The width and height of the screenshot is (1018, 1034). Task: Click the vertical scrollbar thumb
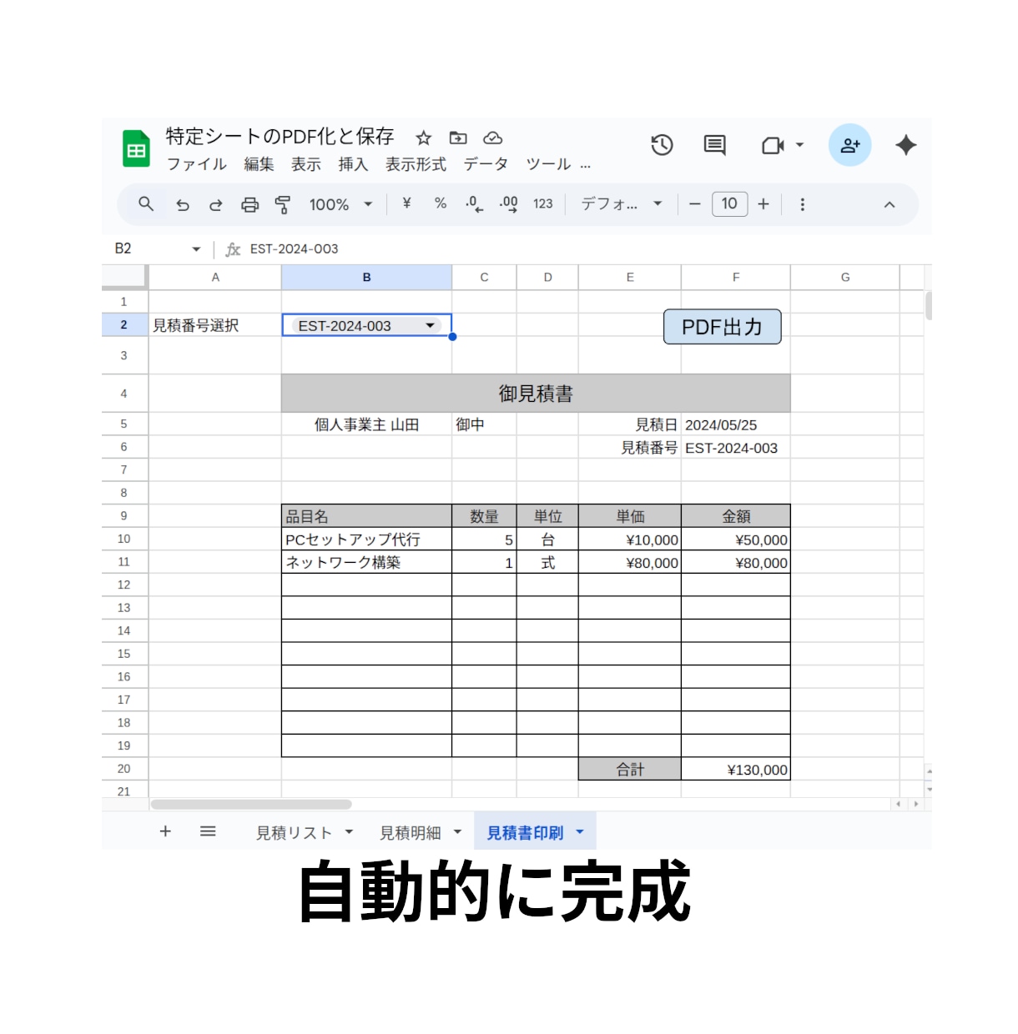(x=928, y=306)
